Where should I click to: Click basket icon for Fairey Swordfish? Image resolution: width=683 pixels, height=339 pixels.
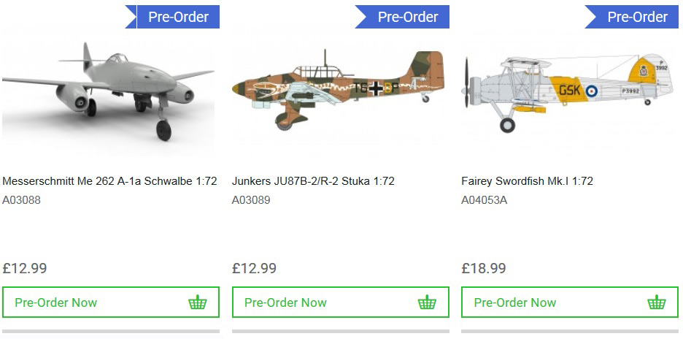[657, 302]
